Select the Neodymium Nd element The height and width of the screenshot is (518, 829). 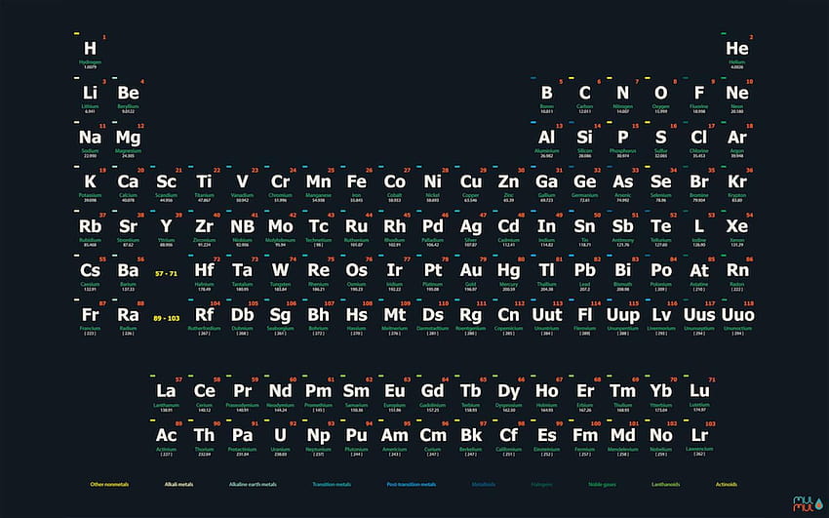point(281,394)
